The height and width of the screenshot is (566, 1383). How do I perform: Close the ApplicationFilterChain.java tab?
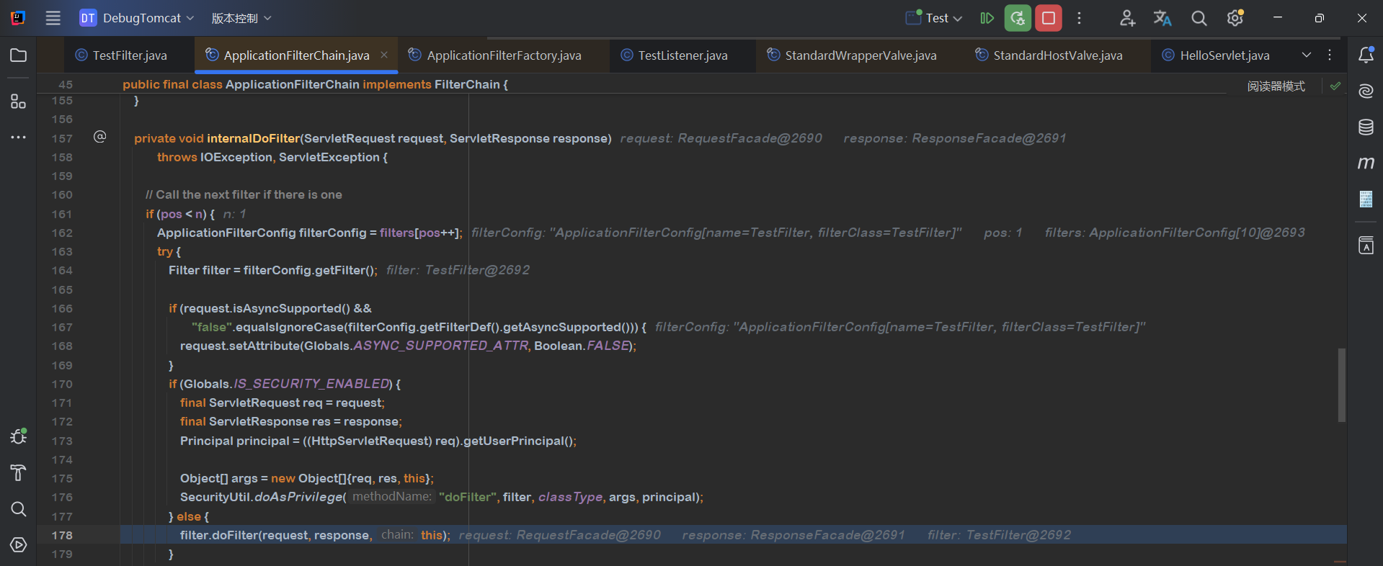tap(384, 55)
